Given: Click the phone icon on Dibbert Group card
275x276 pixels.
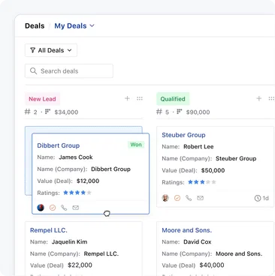Looking at the screenshot, I should pyautogui.click(x=64, y=208).
